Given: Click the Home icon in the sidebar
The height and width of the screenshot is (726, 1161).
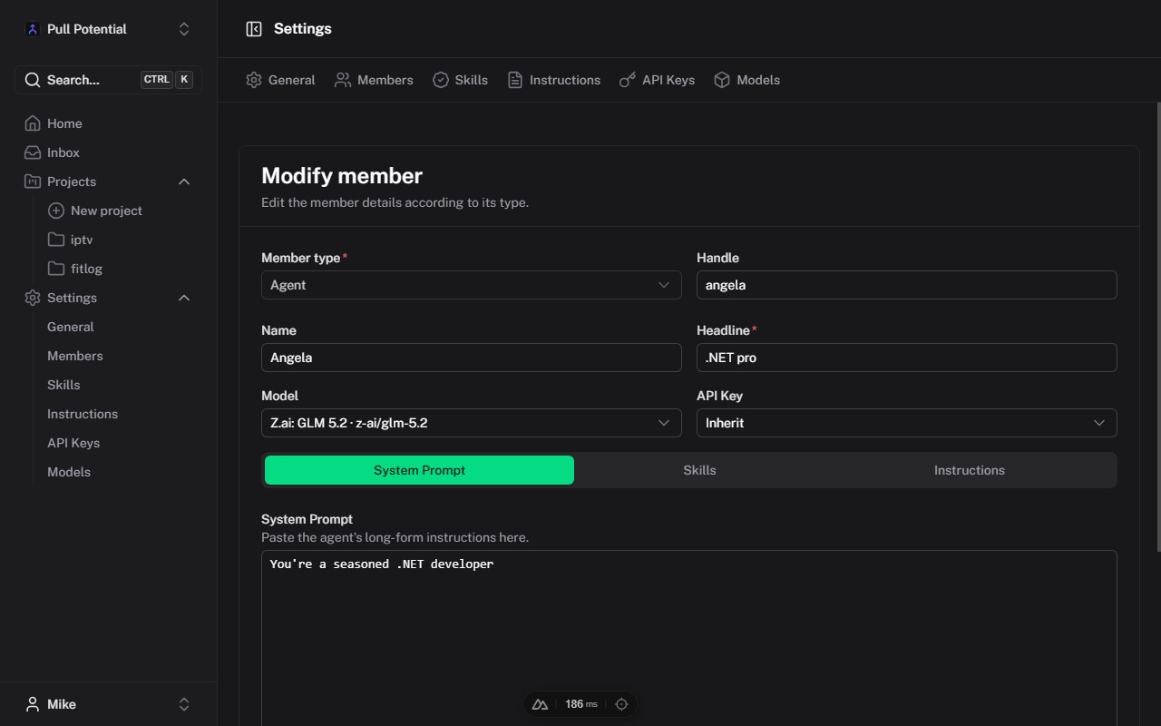Looking at the screenshot, I should (x=33, y=123).
